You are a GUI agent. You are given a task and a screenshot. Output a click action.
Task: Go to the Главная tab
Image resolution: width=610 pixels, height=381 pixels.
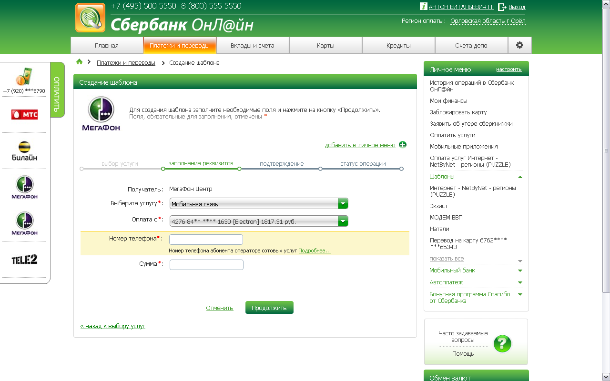pyautogui.click(x=107, y=45)
